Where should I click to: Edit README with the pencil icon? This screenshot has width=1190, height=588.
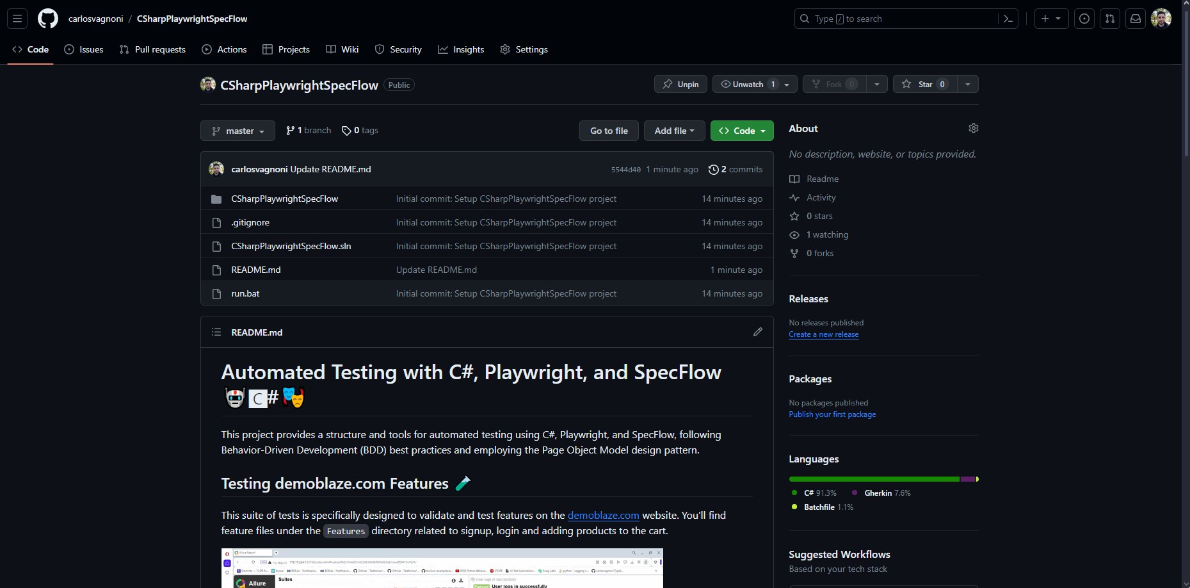[x=757, y=332]
